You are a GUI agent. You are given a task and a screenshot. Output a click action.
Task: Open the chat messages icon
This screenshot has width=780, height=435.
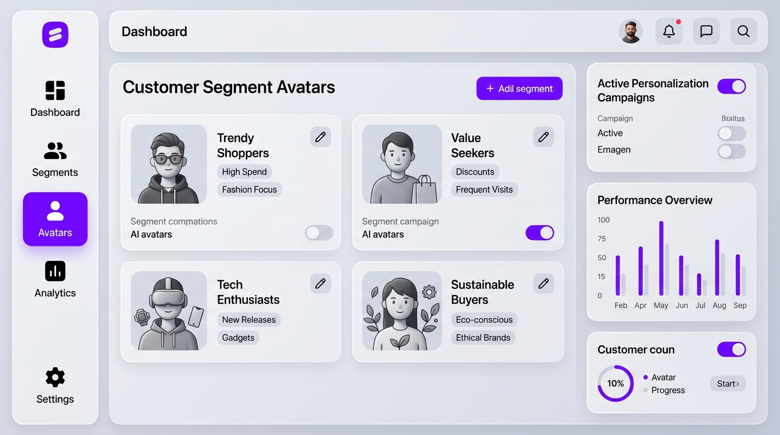pyautogui.click(x=706, y=31)
